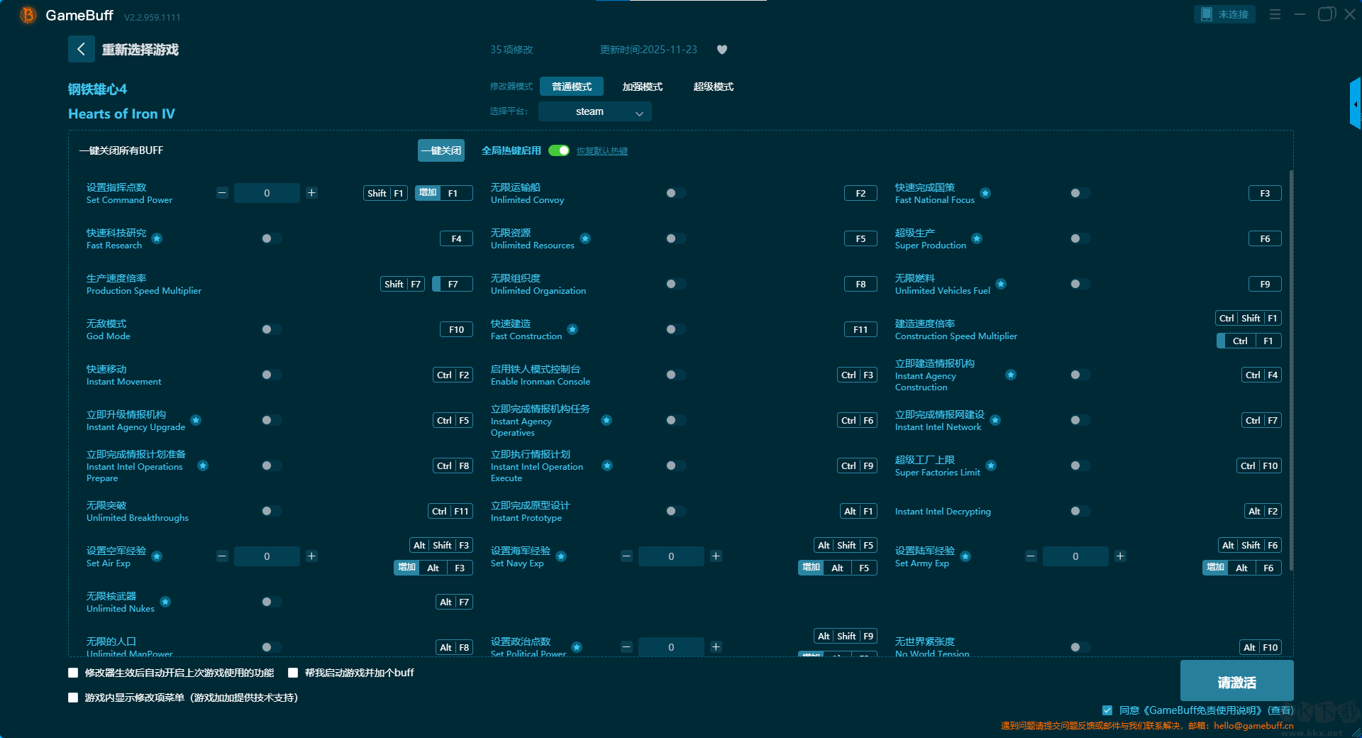
Task: Enable Super Production toggle
Action: pyautogui.click(x=1080, y=238)
